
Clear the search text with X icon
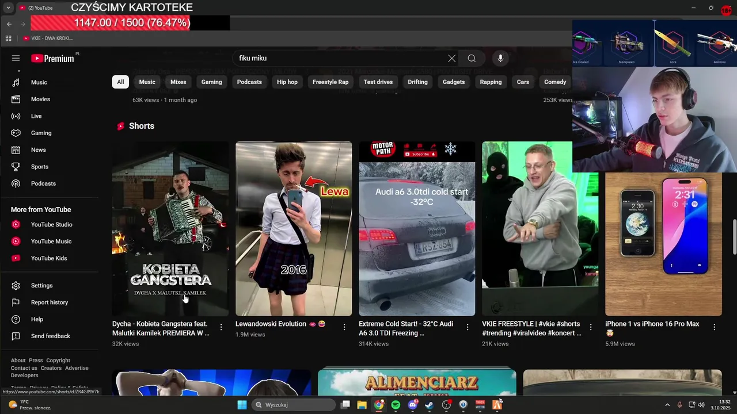pos(452,58)
